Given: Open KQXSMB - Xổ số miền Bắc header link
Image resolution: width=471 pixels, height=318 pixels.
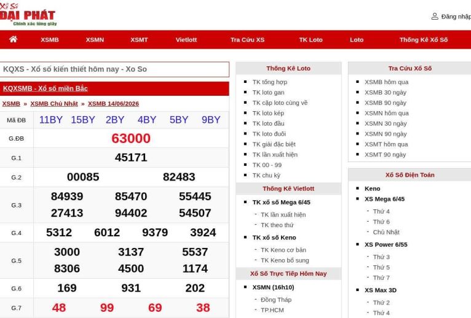Looking at the screenshot, I should pyautogui.click(x=46, y=88).
